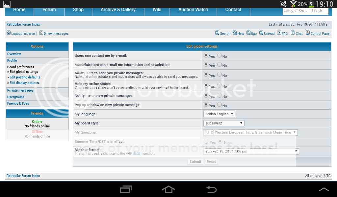The image size is (337, 197).
Task: Select No for new private message notification
Action: tap(220, 96)
